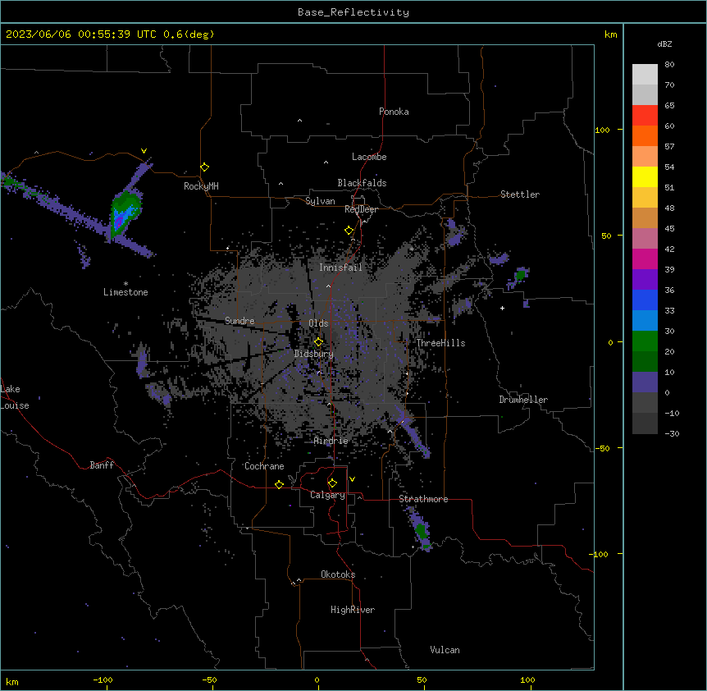Click the Lake Louise label

pos(15,397)
